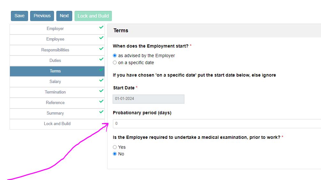Screen dimensions: 321x180
Task: Select 'as advised by the Employer' option
Action: click(x=115, y=56)
